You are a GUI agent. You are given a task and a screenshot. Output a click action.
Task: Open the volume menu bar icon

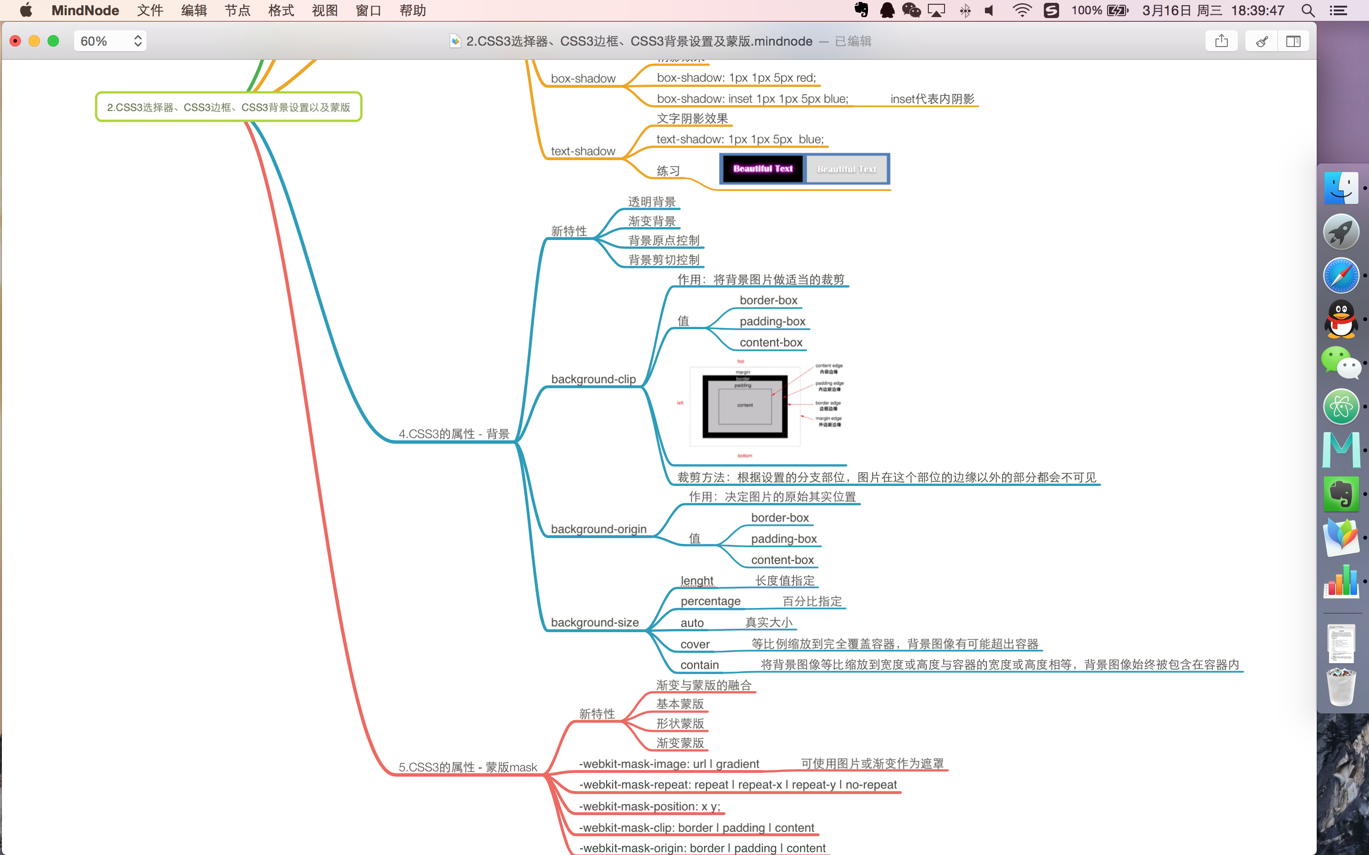pyautogui.click(x=990, y=10)
